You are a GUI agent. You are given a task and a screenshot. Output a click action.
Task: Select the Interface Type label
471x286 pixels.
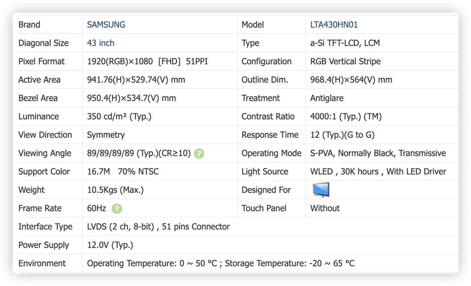pyautogui.click(x=45, y=226)
